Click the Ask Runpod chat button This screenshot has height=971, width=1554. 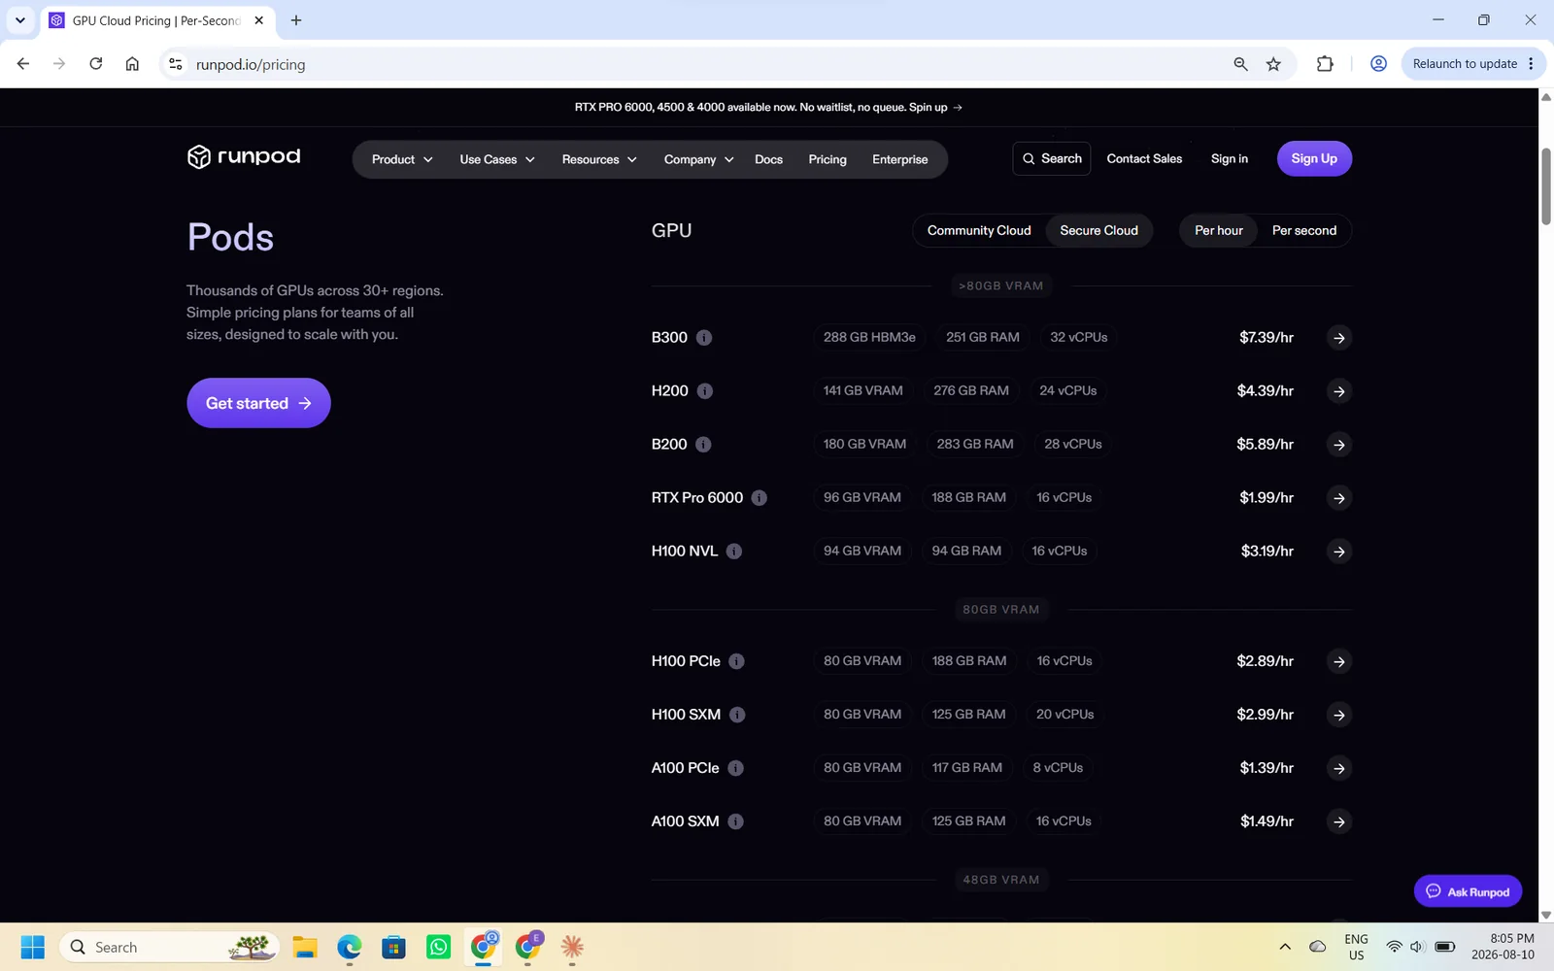click(x=1468, y=891)
